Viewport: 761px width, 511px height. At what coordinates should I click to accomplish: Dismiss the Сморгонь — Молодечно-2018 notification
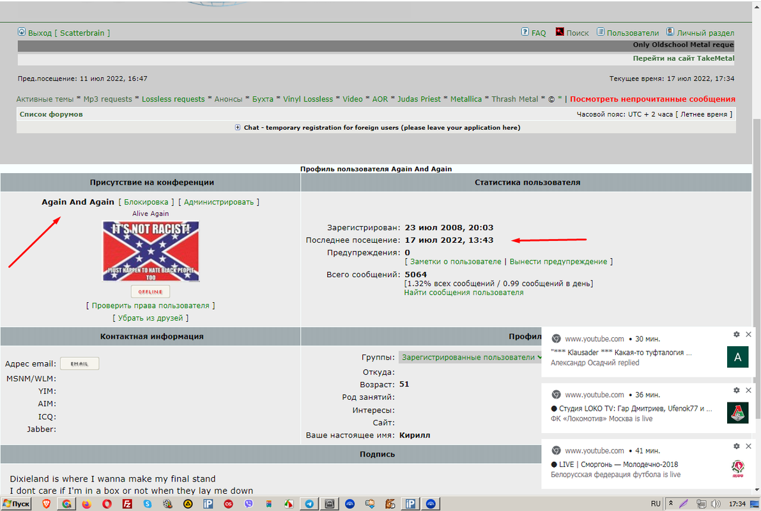748,446
